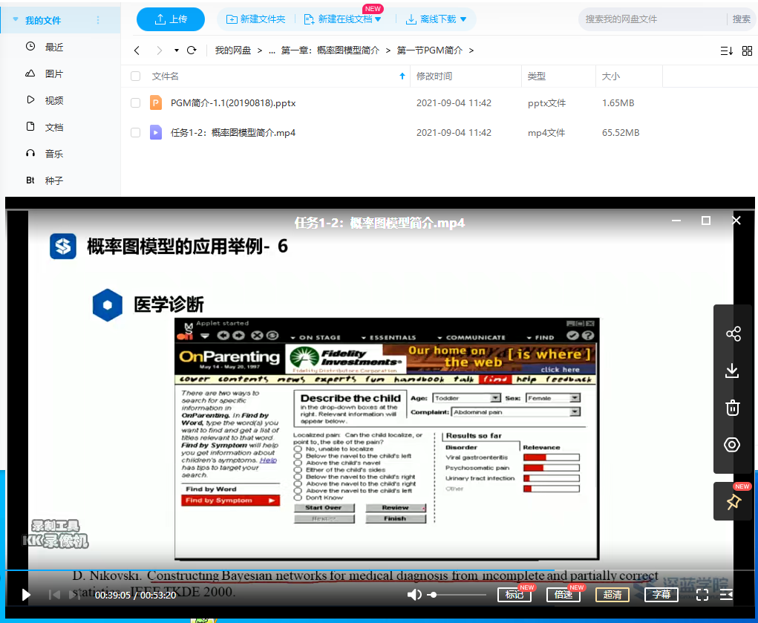Sort by 修改时间 column
The width and height of the screenshot is (758, 623).
click(x=434, y=76)
